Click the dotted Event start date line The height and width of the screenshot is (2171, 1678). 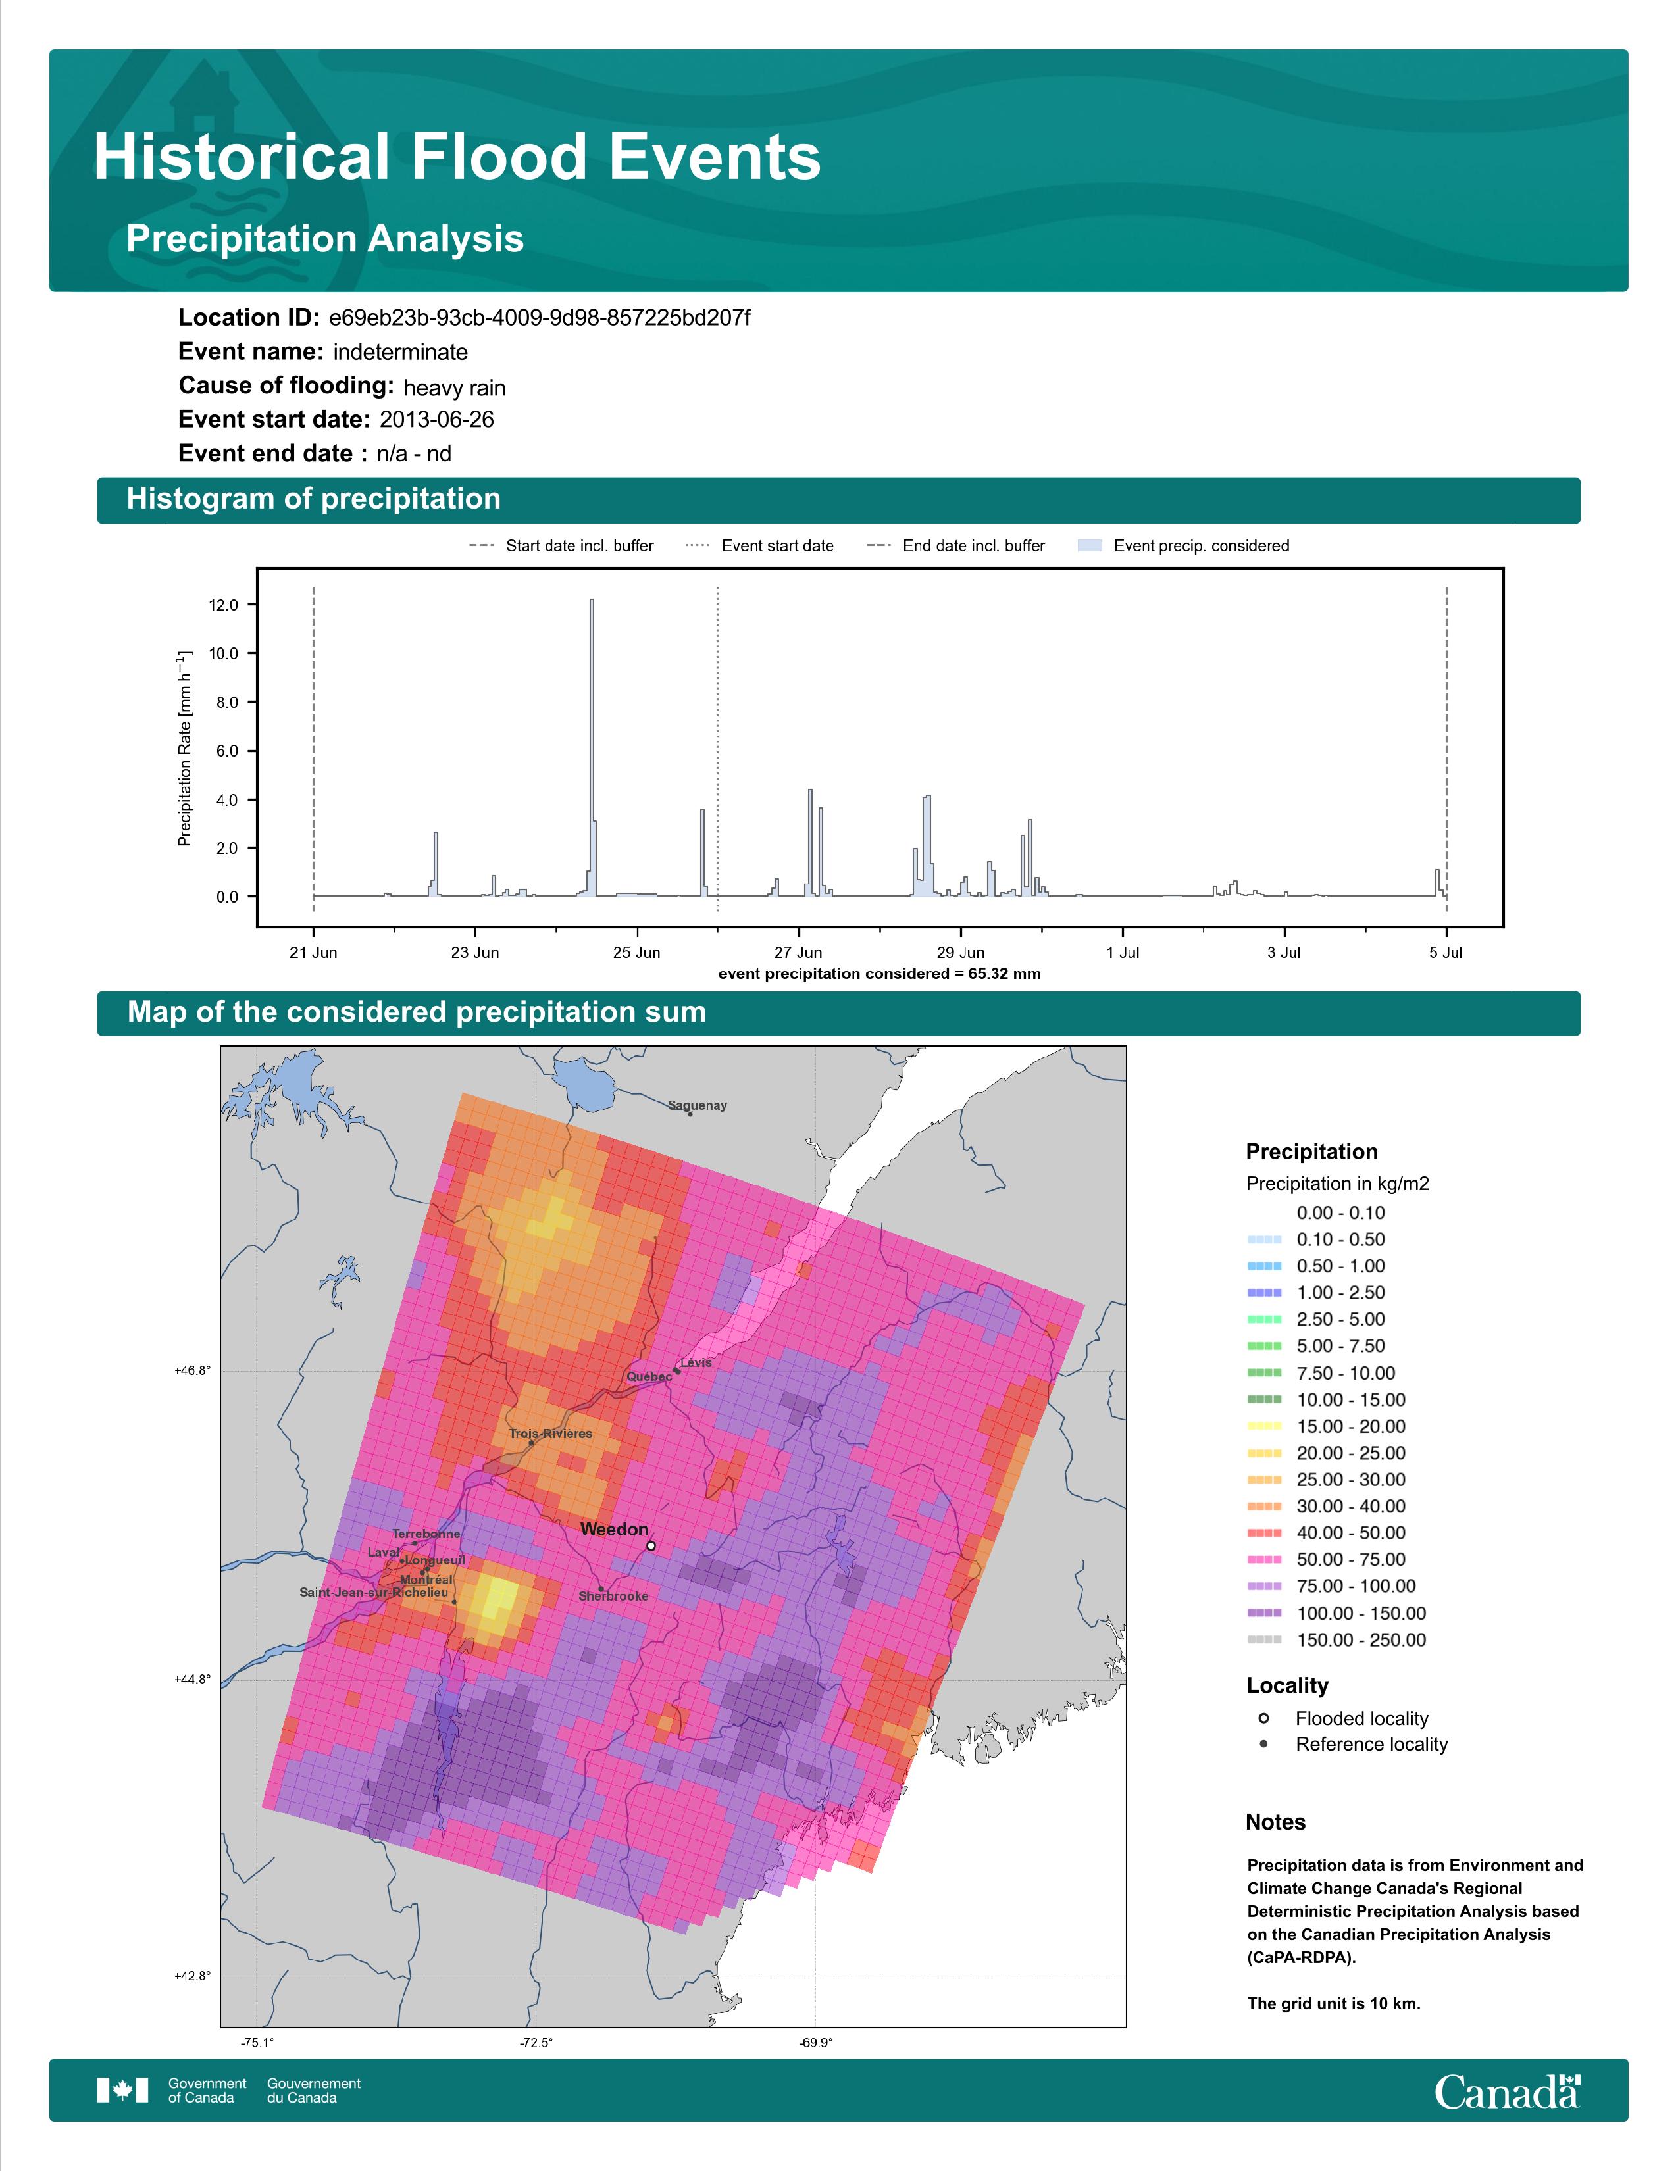tap(718, 745)
